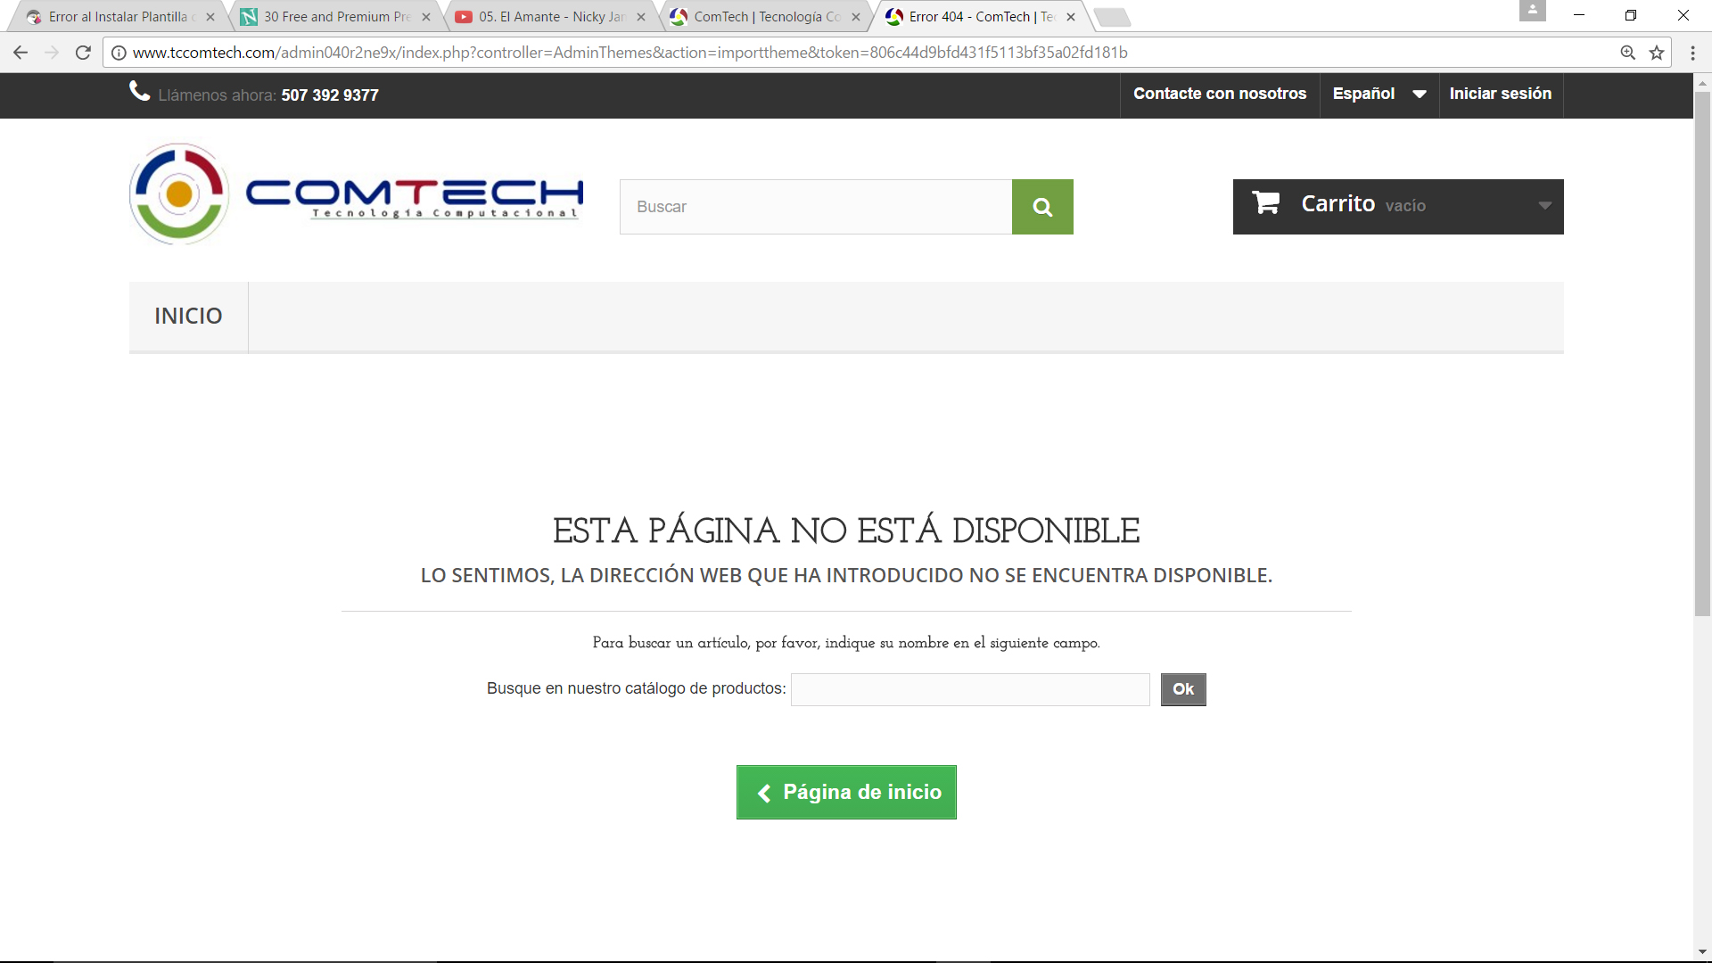Expand the Carrito cart dropdown arrow
Viewport: 1712px width, 963px height.
point(1544,206)
